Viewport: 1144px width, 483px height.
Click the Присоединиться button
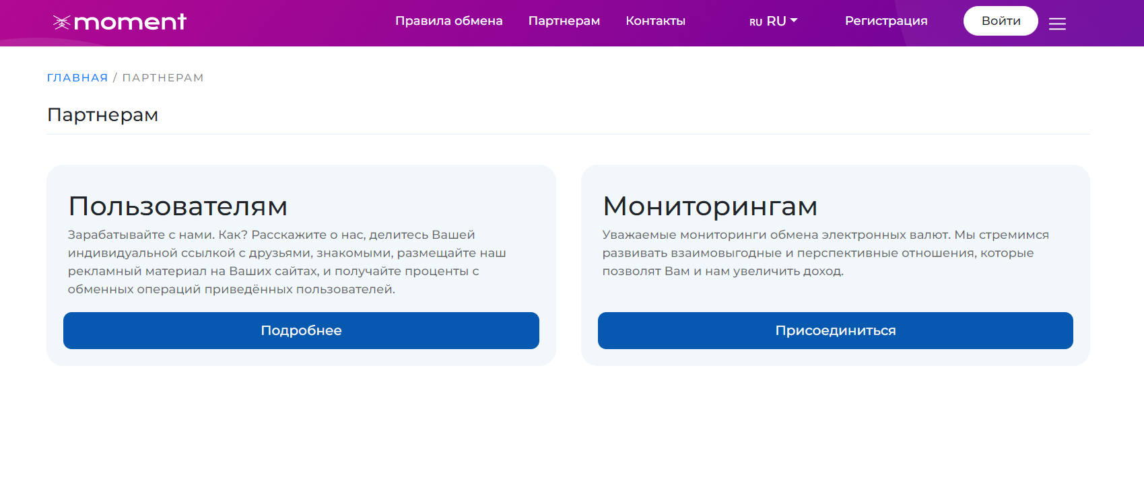click(x=835, y=330)
